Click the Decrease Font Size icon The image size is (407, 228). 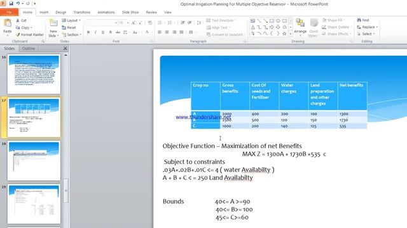click(x=140, y=23)
